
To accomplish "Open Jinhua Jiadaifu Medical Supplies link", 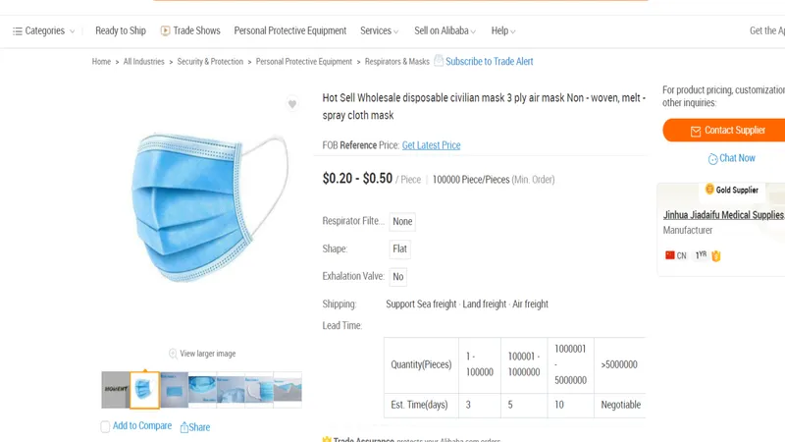I will [x=723, y=215].
